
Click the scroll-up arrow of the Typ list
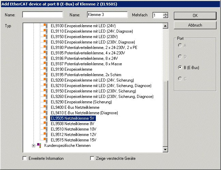[x=165, y=26]
